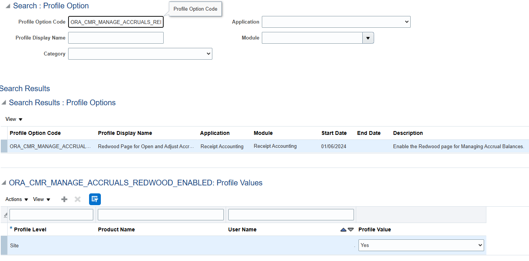529x261 pixels.
Task: Open the Category dropdown
Action: point(140,54)
